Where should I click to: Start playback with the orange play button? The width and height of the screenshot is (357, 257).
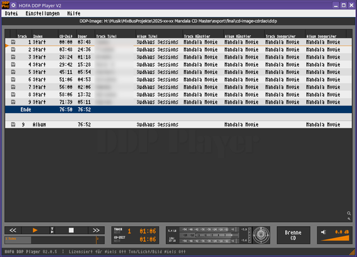[x=35, y=230]
